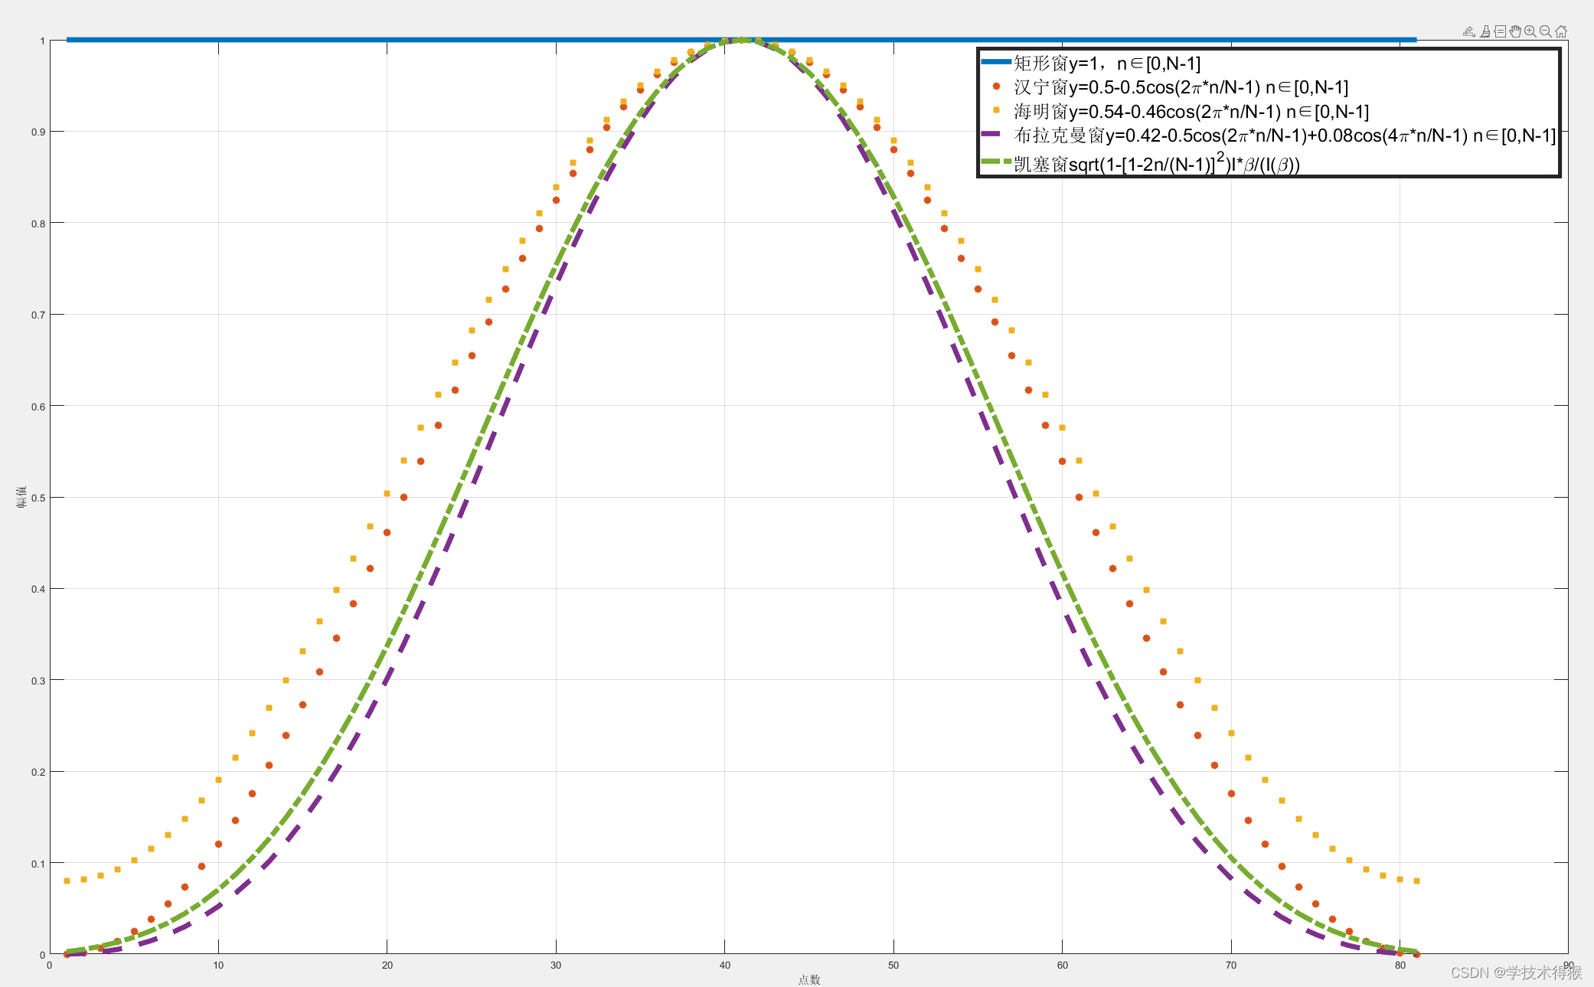Enable the data tips tool
This screenshot has width=1594, height=987.
click(1500, 31)
